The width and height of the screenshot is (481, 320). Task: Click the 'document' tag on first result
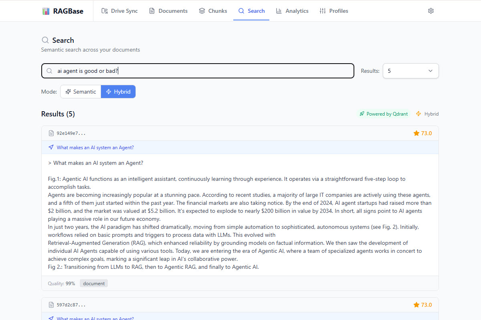click(x=94, y=284)
